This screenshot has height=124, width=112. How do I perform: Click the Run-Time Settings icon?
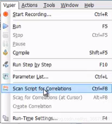6,118
